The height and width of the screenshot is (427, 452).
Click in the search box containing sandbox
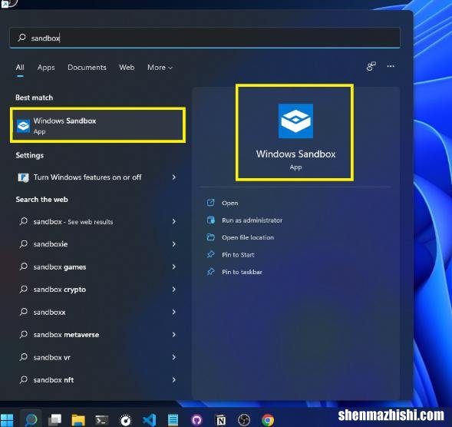coord(205,38)
